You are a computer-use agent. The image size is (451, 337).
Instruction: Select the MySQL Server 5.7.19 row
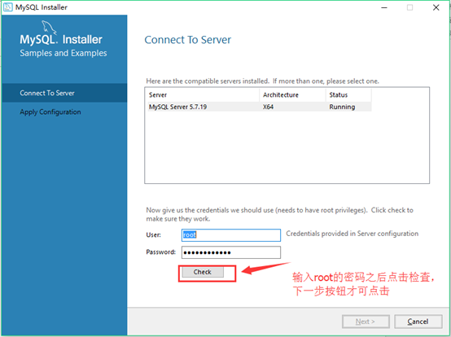(x=260, y=107)
